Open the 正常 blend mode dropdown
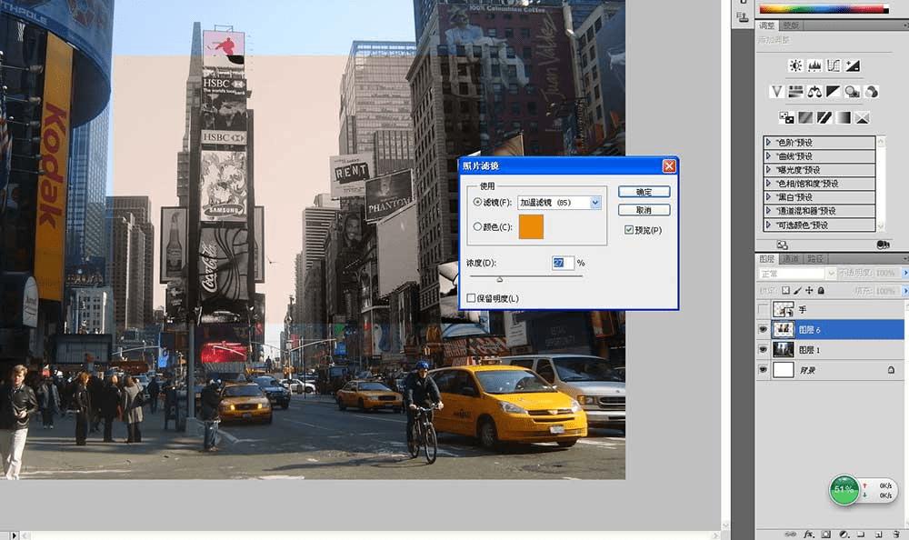 (x=797, y=274)
